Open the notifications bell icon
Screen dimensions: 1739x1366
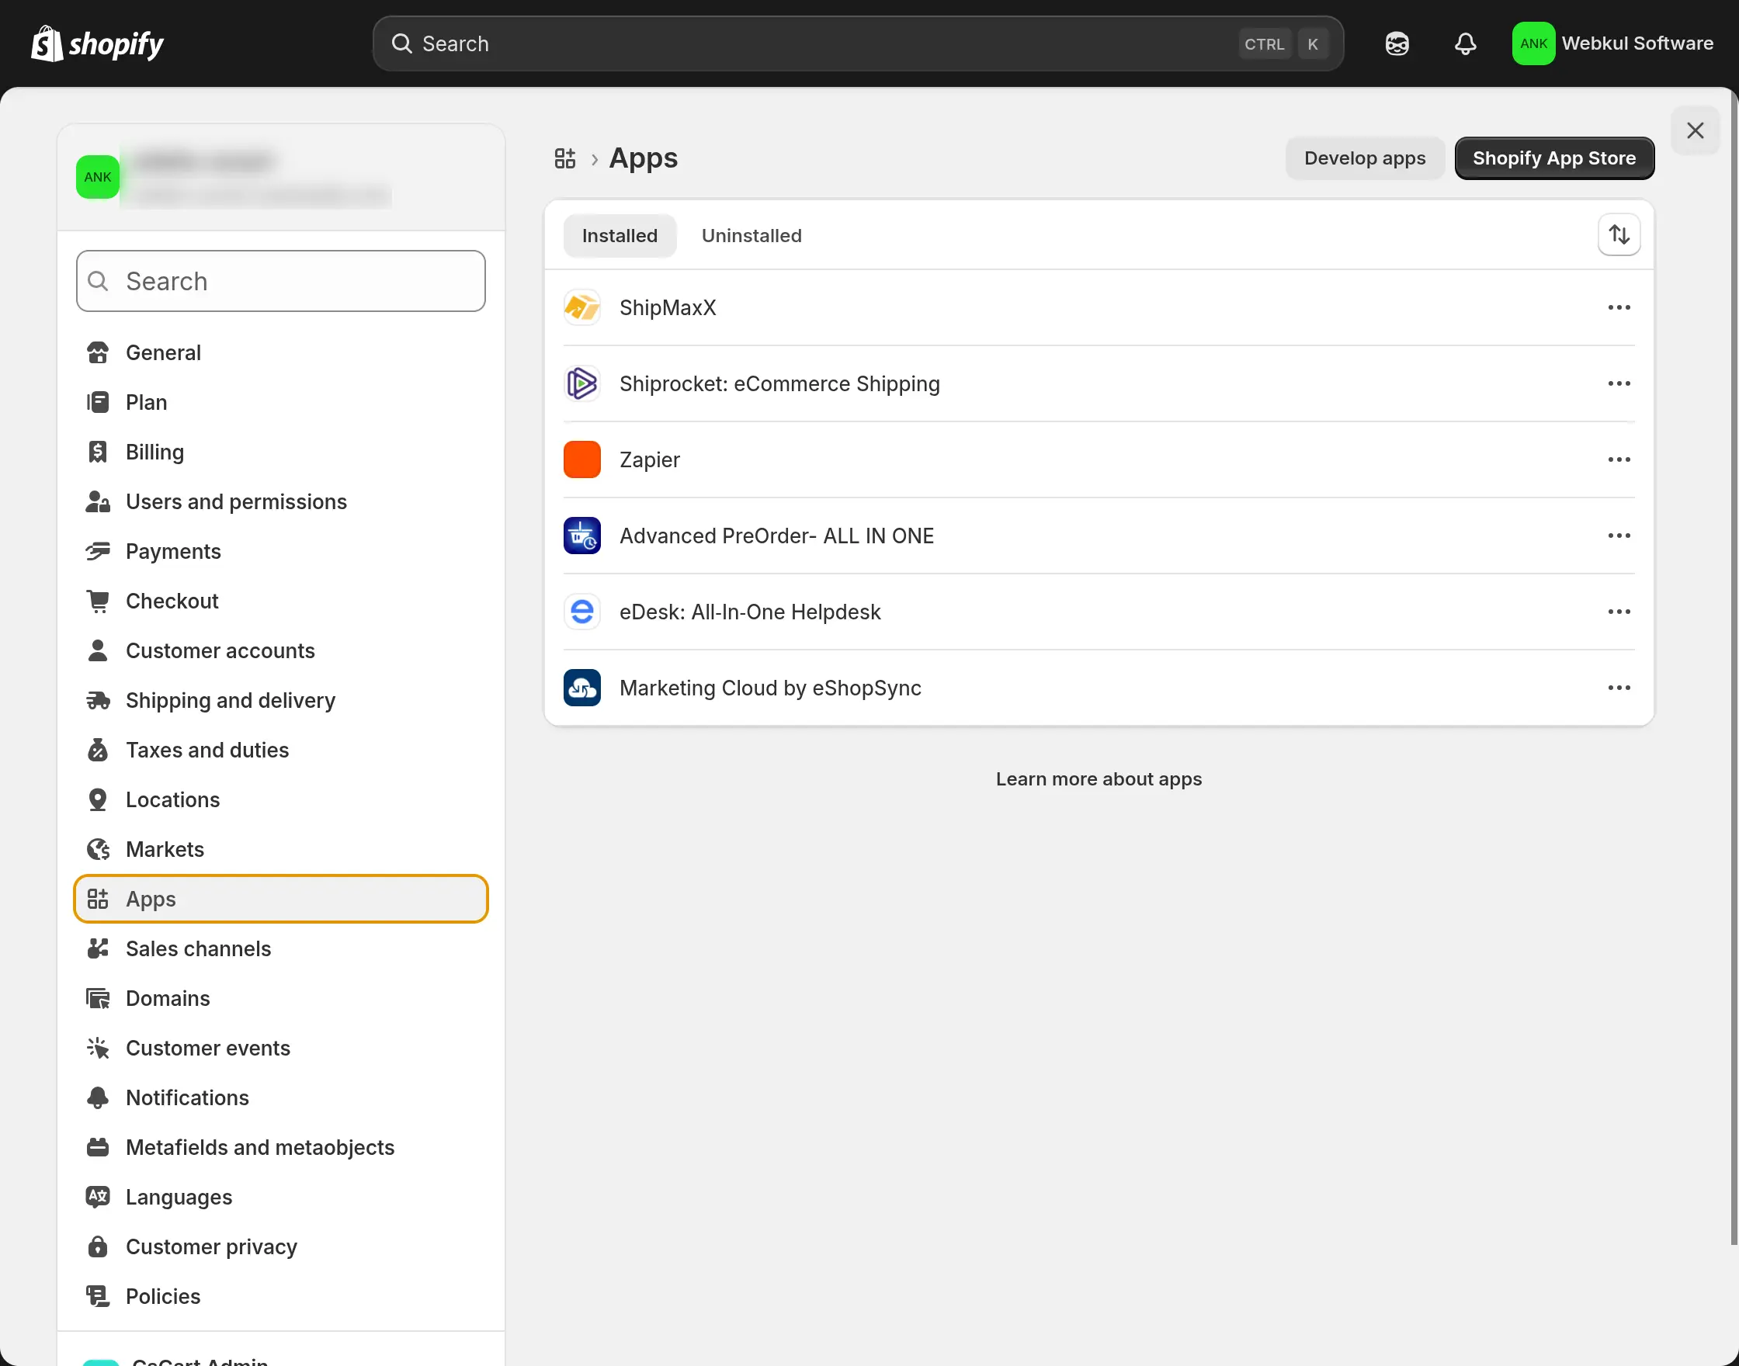tap(1465, 43)
